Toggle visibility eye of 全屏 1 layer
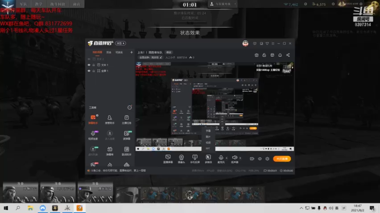The image size is (380, 213). pyautogui.click(x=89, y=71)
